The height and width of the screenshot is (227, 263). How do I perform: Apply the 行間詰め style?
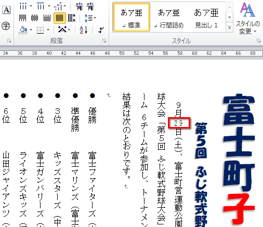[169, 17]
